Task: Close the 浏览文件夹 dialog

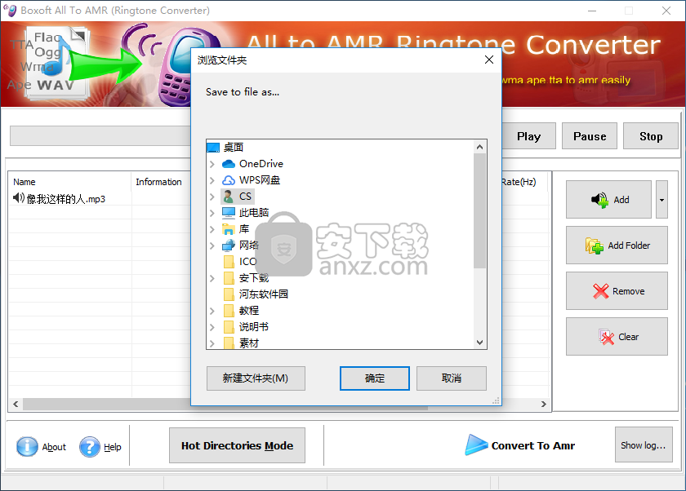Action: click(489, 60)
